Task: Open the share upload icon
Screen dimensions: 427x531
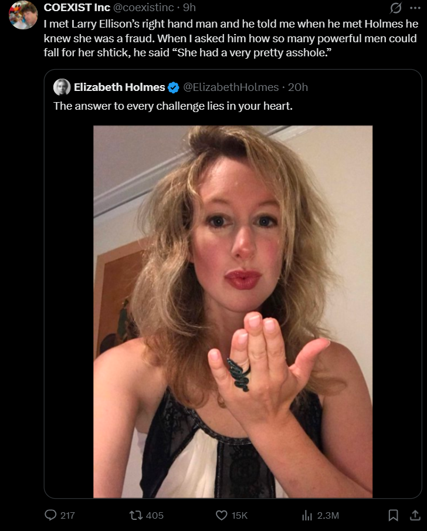Action: click(x=415, y=515)
